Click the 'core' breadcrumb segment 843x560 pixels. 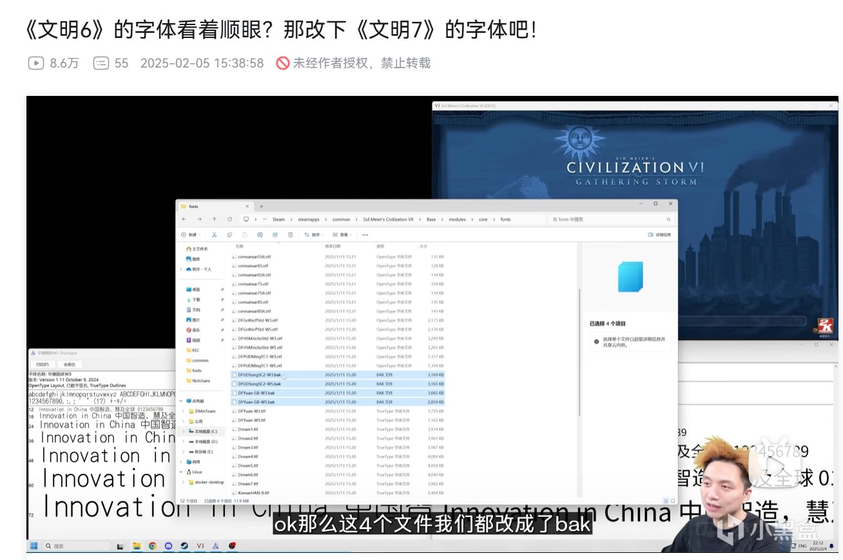(483, 219)
